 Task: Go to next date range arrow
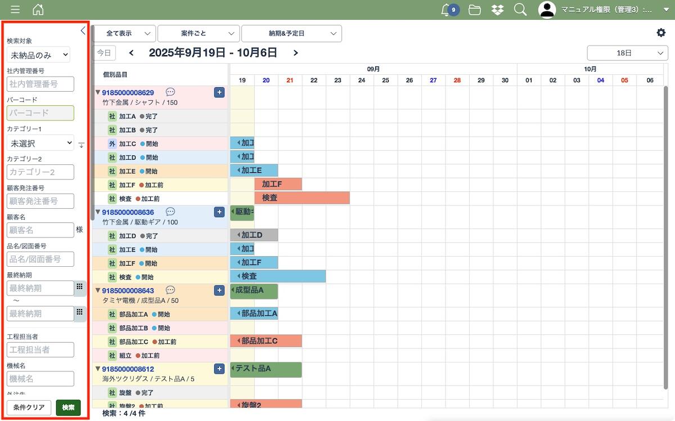click(x=296, y=53)
